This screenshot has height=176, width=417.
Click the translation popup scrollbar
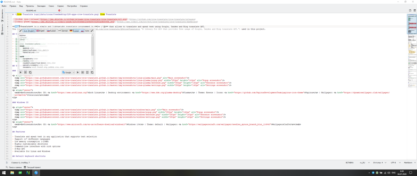[92, 45]
